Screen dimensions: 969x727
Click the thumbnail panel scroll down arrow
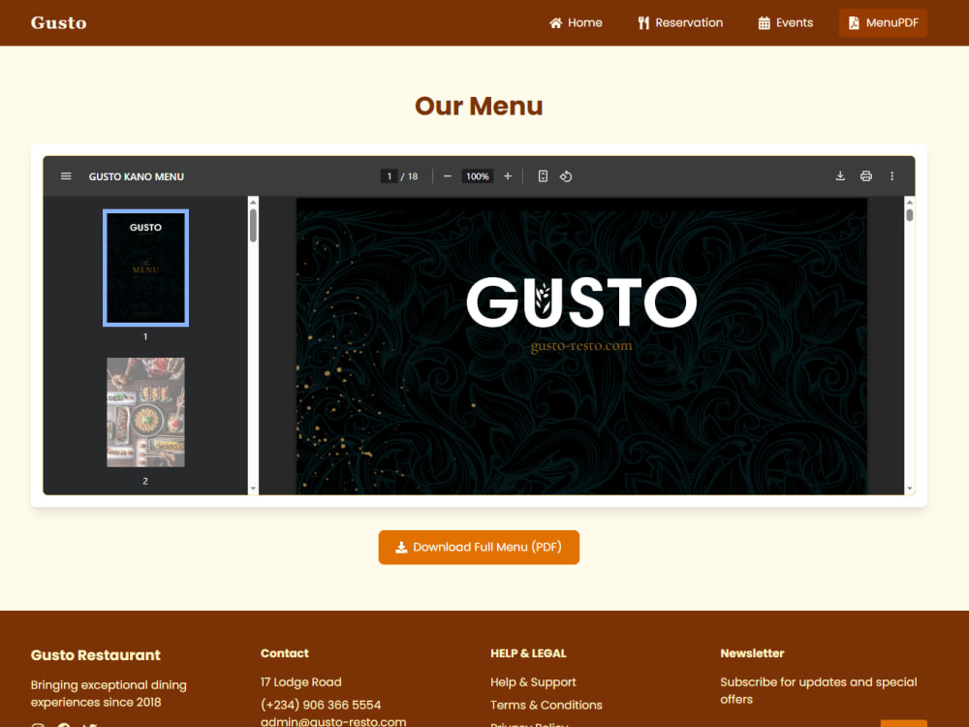[253, 489]
